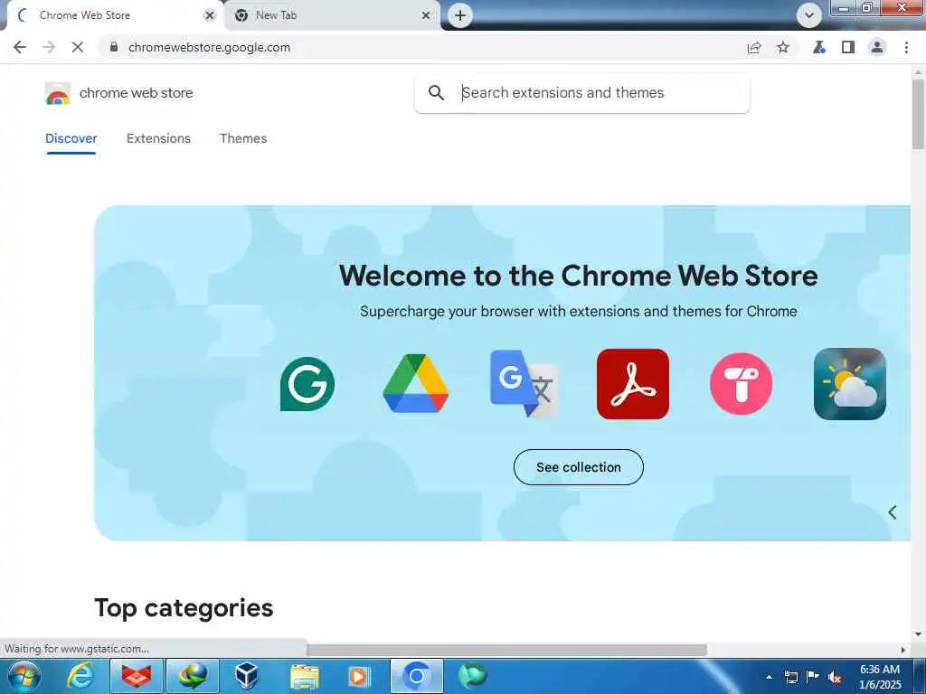Select the Discover tab
926x694 pixels.
(x=71, y=138)
